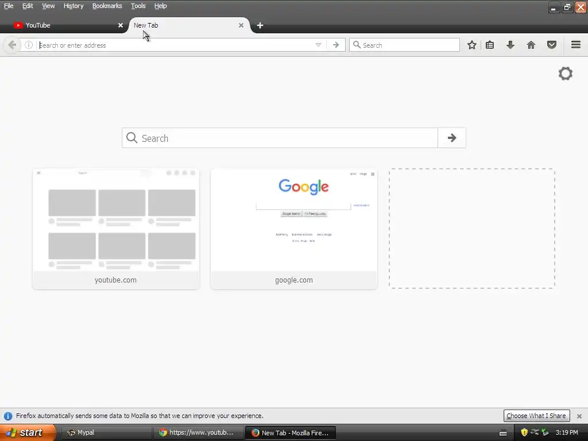
Task: Open the hamburger menu
Action: click(x=575, y=45)
